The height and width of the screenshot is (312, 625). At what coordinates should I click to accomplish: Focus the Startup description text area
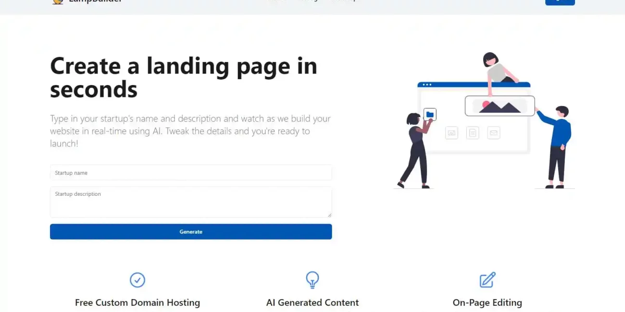pyautogui.click(x=191, y=202)
